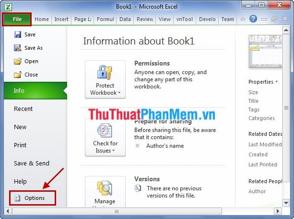Switch to the Team tab
294x219 pixels.
[x=227, y=19]
